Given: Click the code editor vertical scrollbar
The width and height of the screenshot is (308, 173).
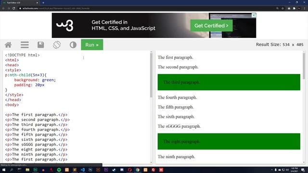Looking at the screenshot, I should coord(151,75).
